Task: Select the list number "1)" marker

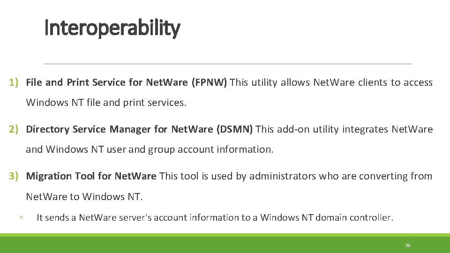Action: coord(14,83)
